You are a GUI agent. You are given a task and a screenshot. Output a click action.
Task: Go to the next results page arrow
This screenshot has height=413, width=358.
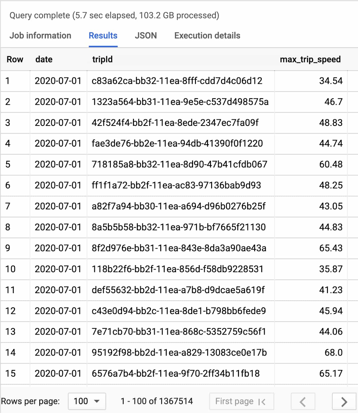click(344, 402)
